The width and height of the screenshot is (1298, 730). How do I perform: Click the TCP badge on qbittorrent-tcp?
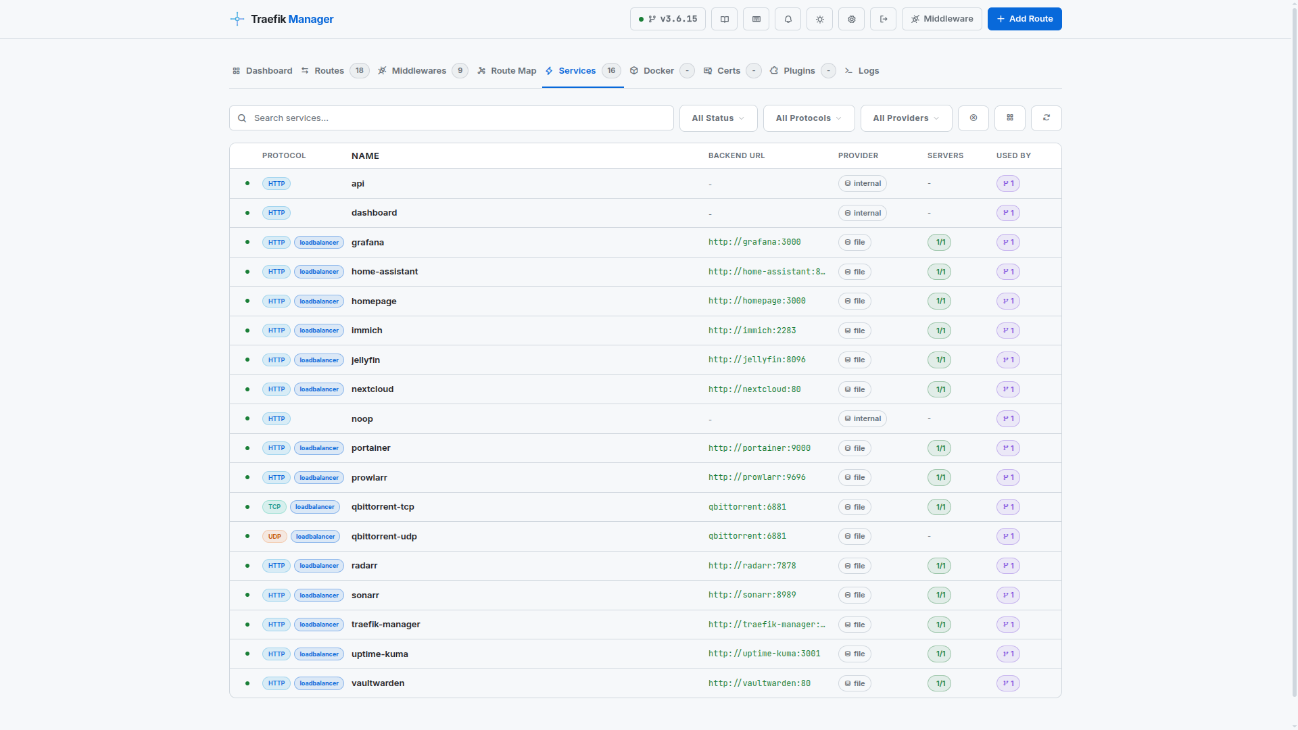click(274, 507)
